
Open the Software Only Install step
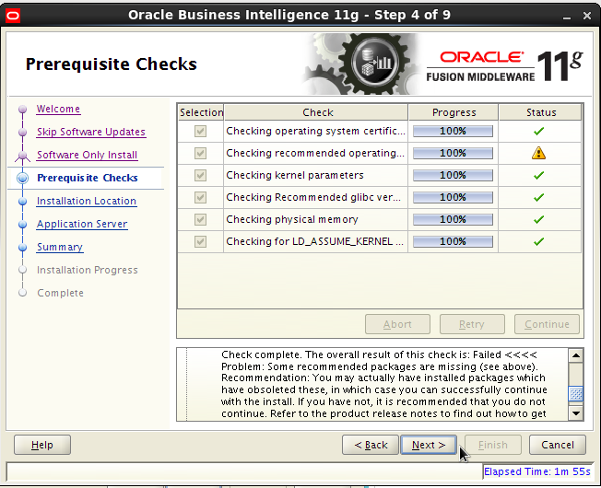(87, 155)
